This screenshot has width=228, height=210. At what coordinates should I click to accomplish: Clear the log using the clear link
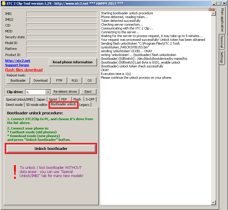(212, 9)
